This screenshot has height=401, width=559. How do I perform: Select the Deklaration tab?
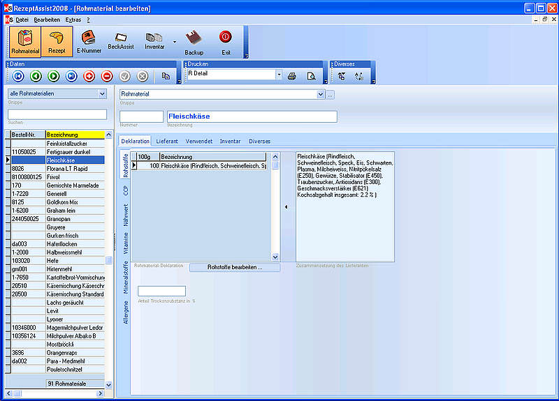(135, 142)
